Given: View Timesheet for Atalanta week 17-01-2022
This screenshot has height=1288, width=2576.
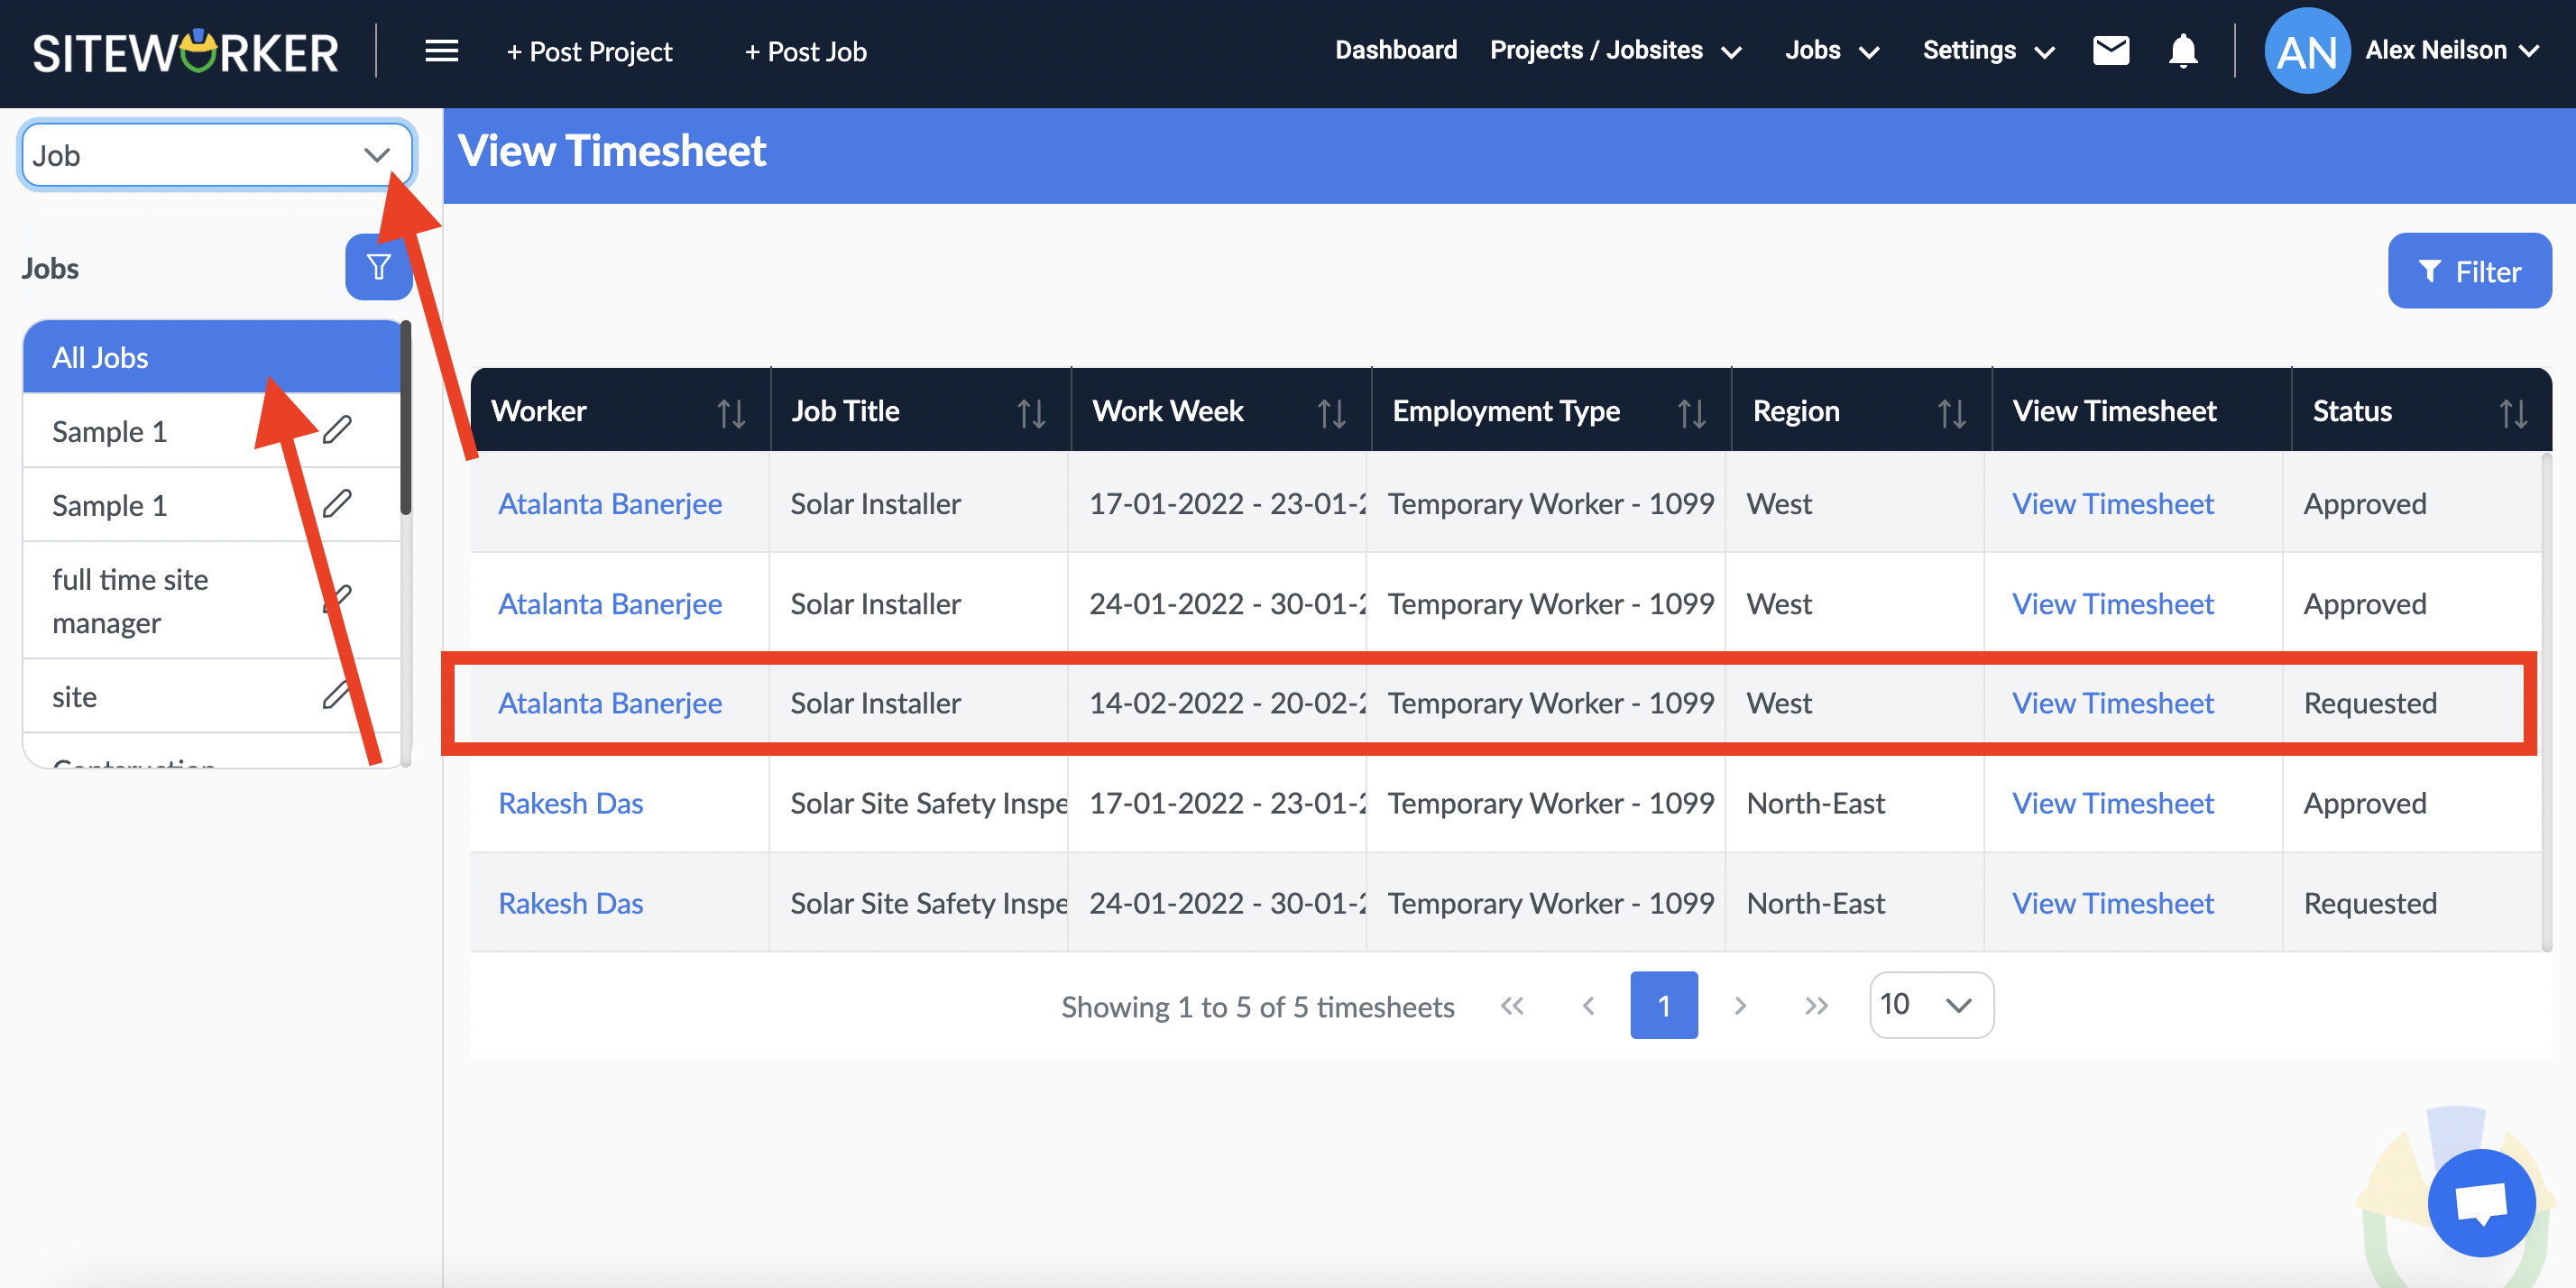Looking at the screenshot, I should [2112, 503].
